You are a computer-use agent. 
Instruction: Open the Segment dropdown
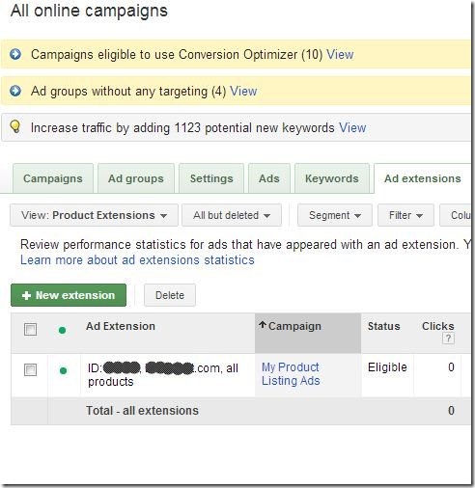click(x=335, y=215)
